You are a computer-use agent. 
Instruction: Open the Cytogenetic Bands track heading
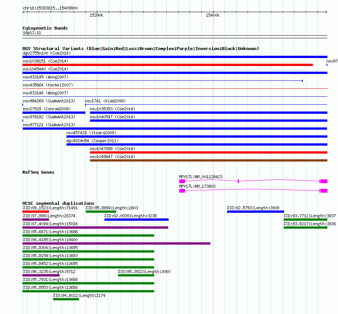pyautogui.click(x=45, y=28)
